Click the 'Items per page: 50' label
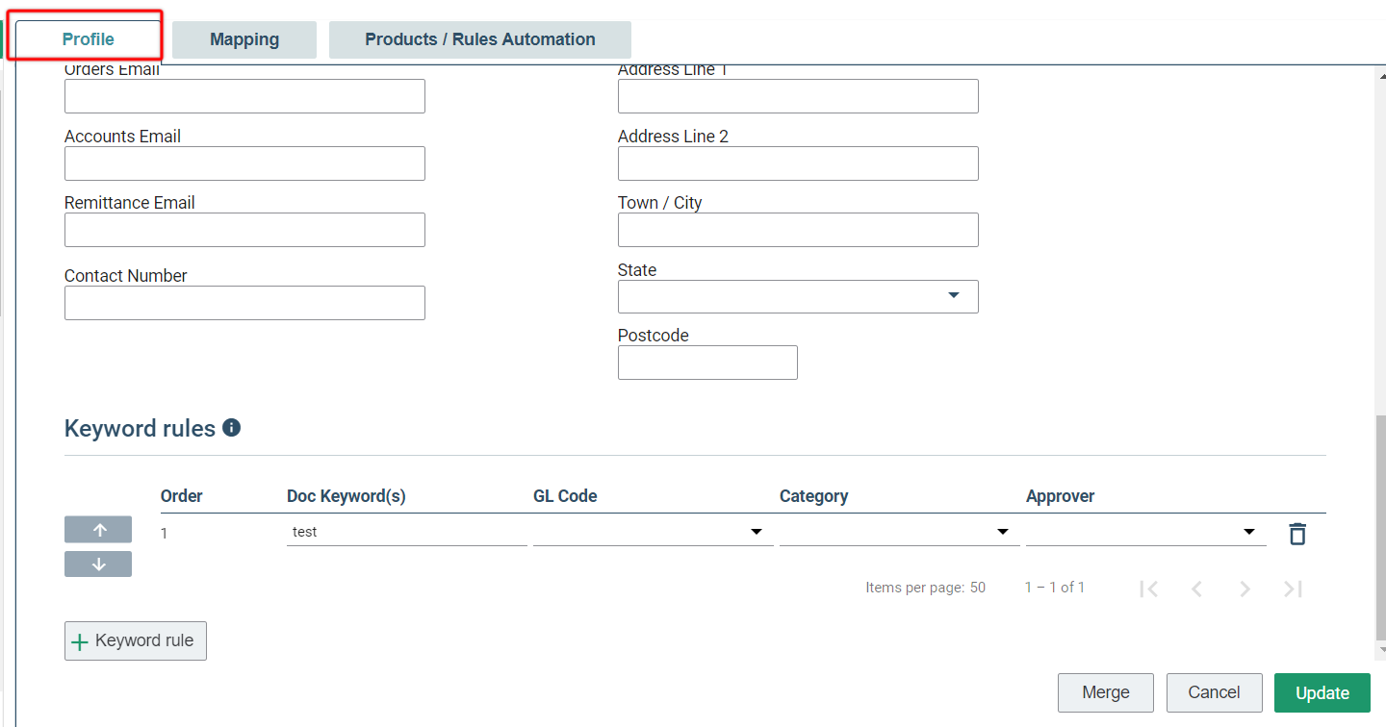 (926, 588)
